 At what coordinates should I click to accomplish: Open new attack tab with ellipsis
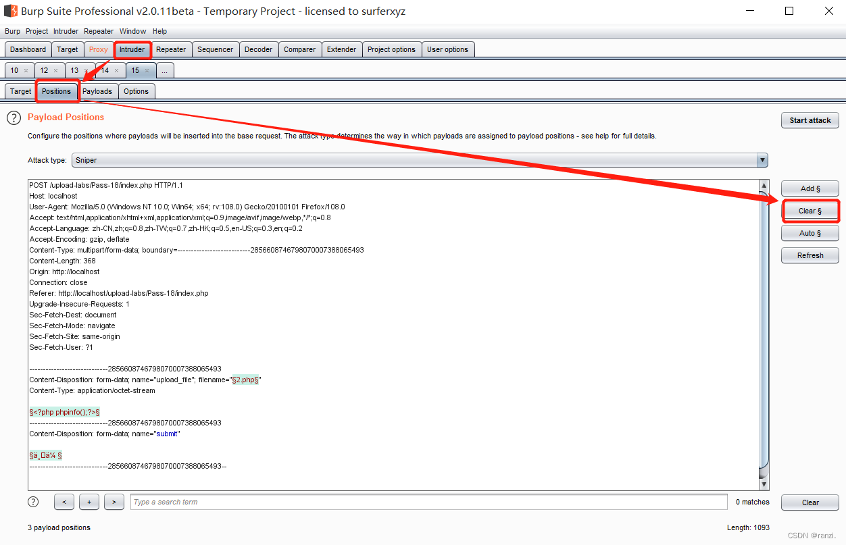click(165, 70)
